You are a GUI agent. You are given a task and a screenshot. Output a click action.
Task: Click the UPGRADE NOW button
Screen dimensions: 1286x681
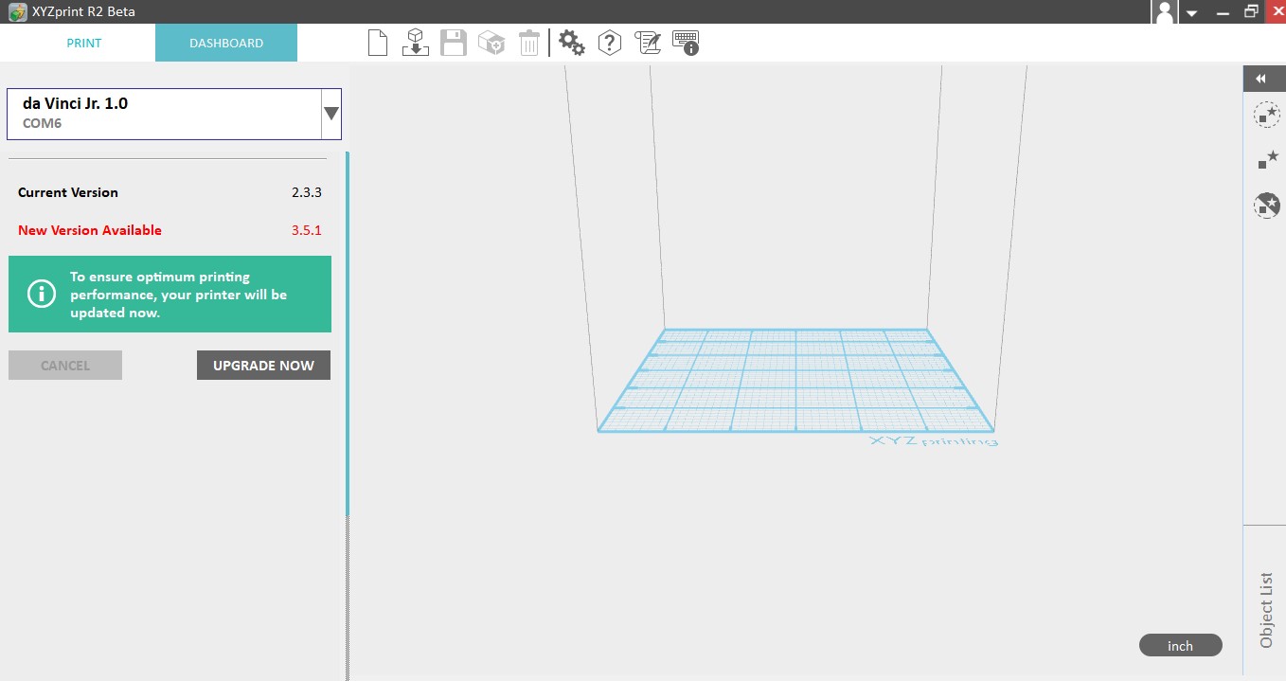tap(263, 366)
